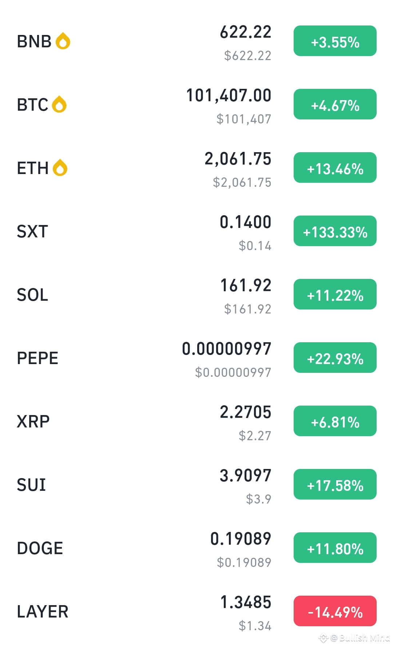The height and width of the screenshot is (647, 393).
Task: Click the +3.55% change badge for BNB
Action: click(x=335, y=41)
